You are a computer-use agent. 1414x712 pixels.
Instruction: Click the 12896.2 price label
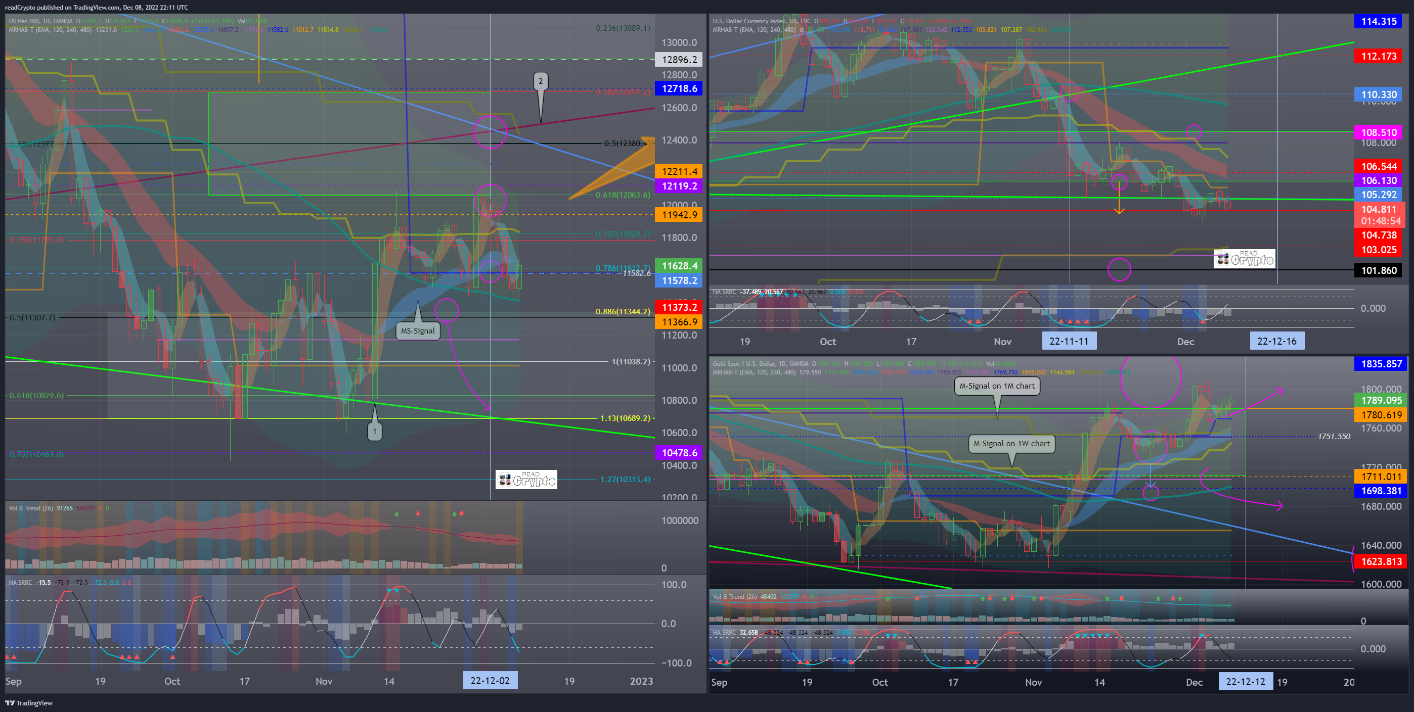click(x=679, y=59)
